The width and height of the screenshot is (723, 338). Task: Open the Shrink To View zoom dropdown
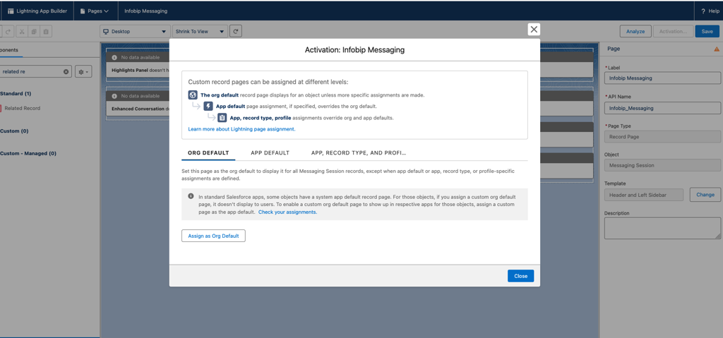(200, 31)
